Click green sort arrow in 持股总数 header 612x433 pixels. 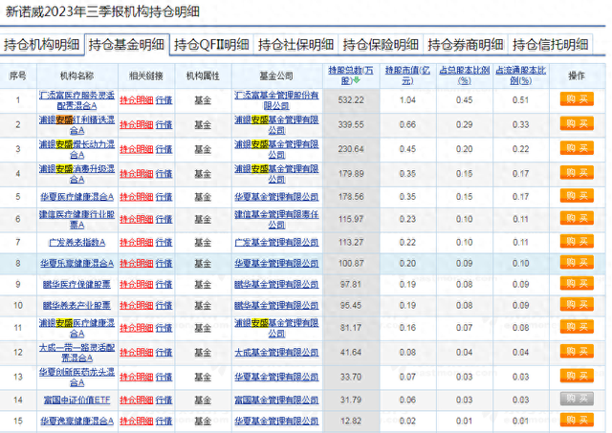357,80
